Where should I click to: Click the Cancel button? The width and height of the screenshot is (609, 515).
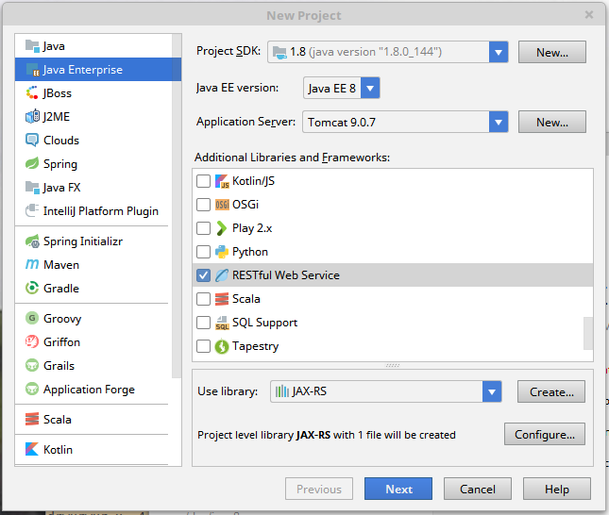(x=478, y=489)
